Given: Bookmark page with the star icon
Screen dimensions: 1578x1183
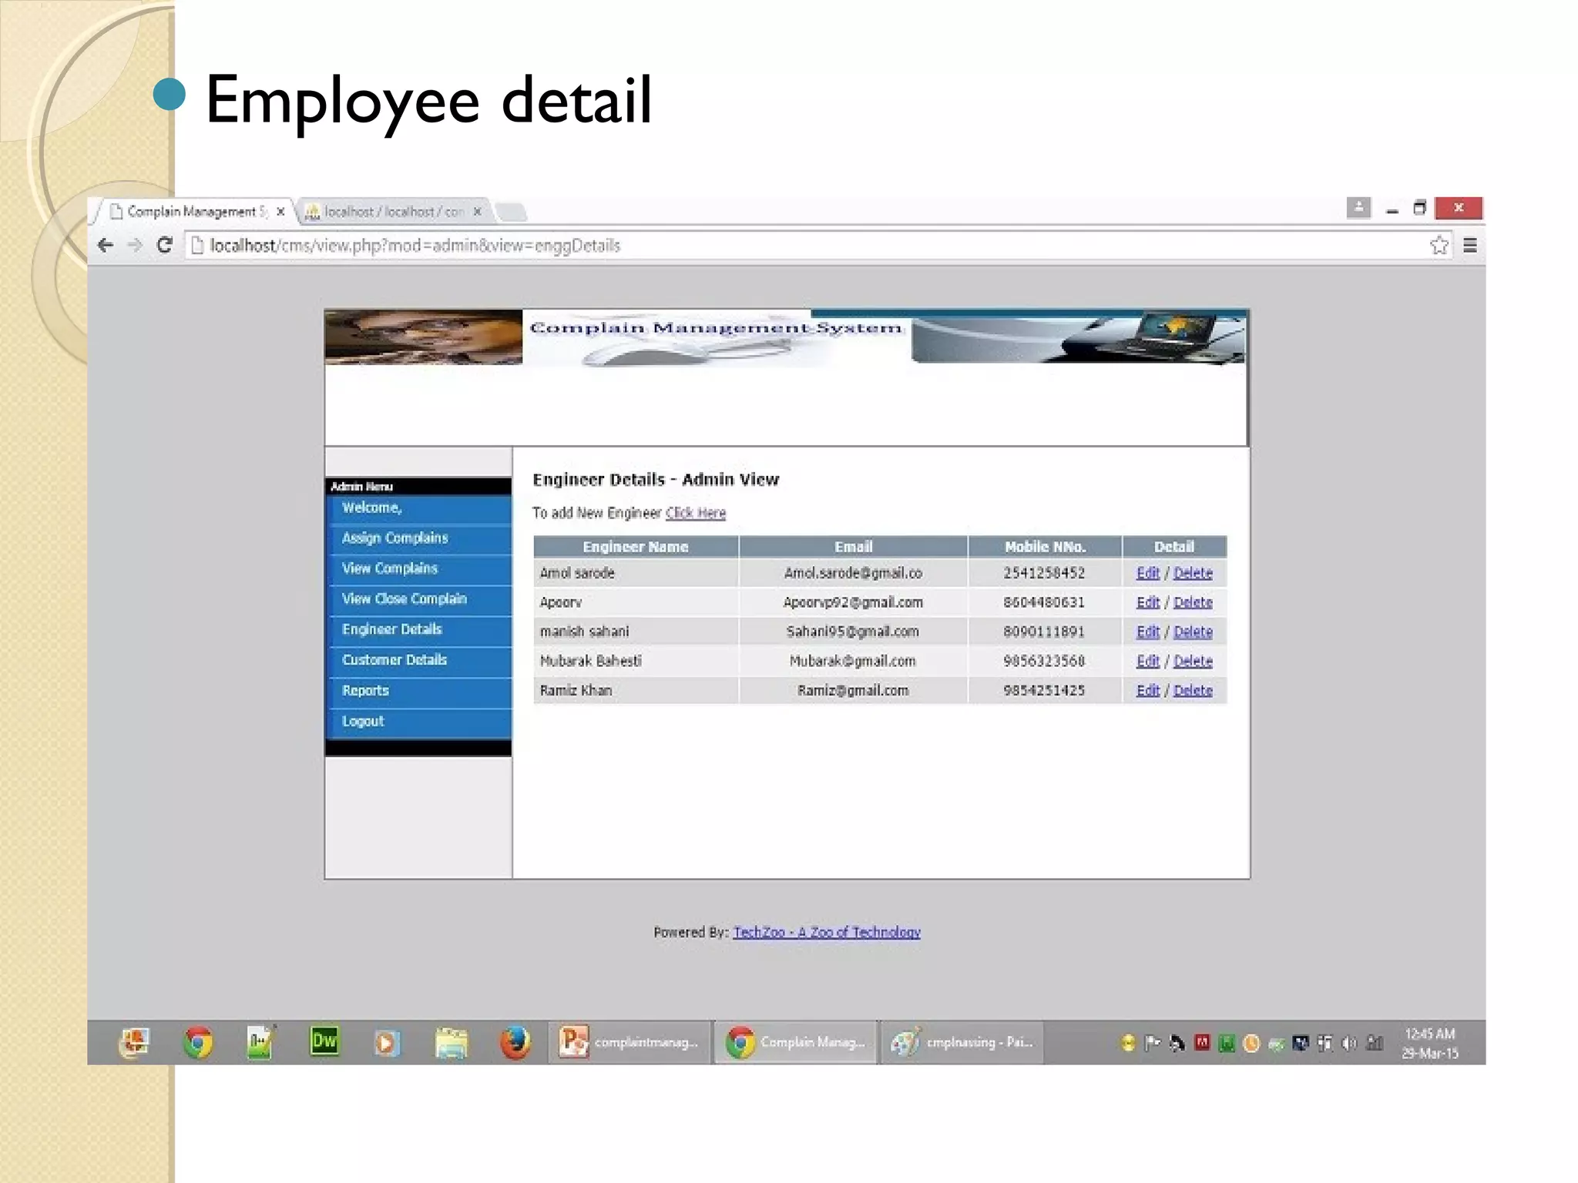Looking at the screenshot, I should (x=1439, y=246).
